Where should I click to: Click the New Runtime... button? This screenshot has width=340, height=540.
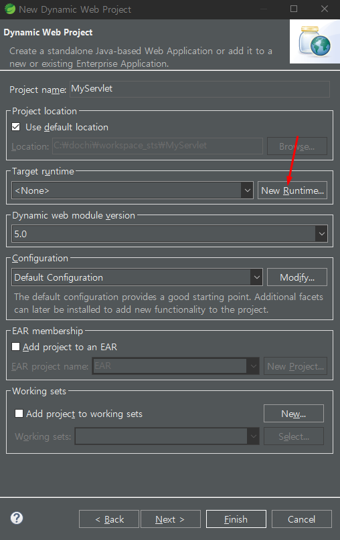point(292,190)
